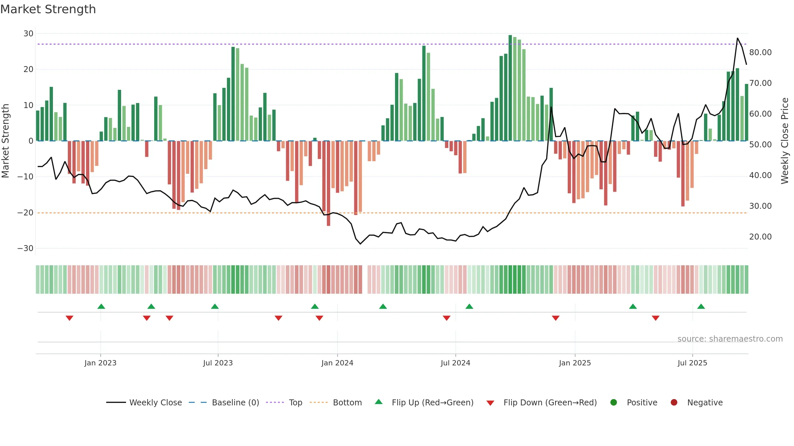Select the green Flip Up triangle just after Jul 2025
The width and height of the screenshot is (794, 446).
[701, 306]
